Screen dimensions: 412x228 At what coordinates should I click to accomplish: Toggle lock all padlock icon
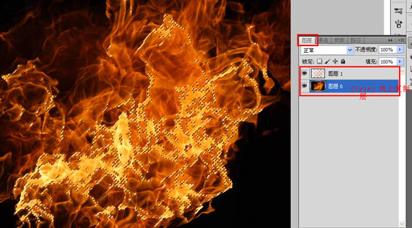pyautogui.click(x=343, y=61)
